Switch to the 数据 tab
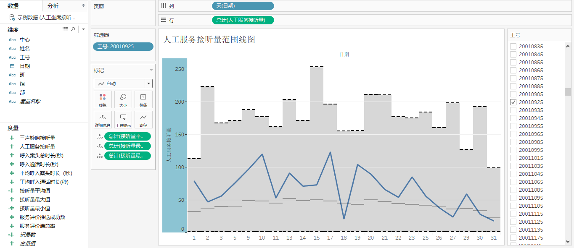 [13, 6]
